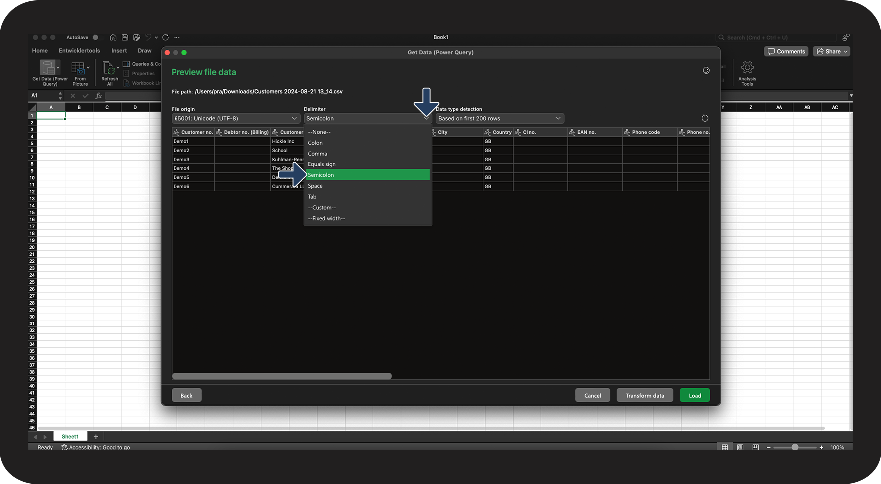The height and width of the screenshot is (484, 881).
Task: Click the horizontal scrollbar in data preview
Action: coord(282,376)
